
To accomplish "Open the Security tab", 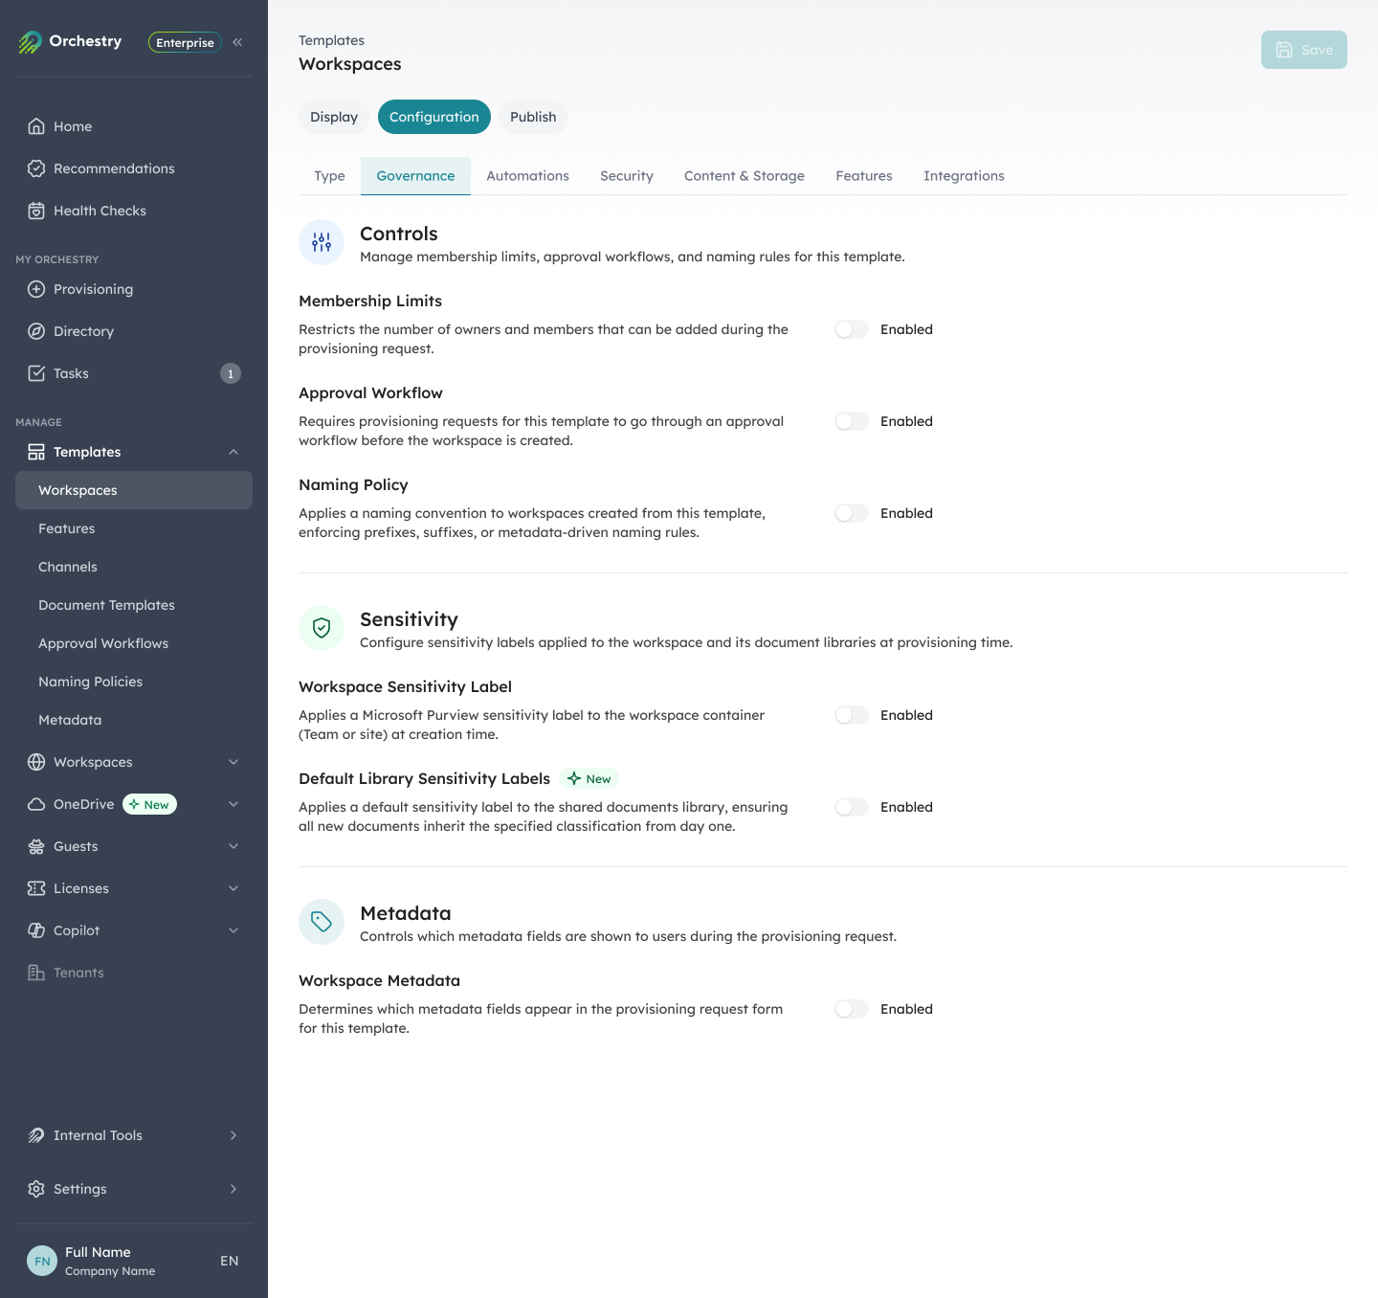I will pos(627,176).
